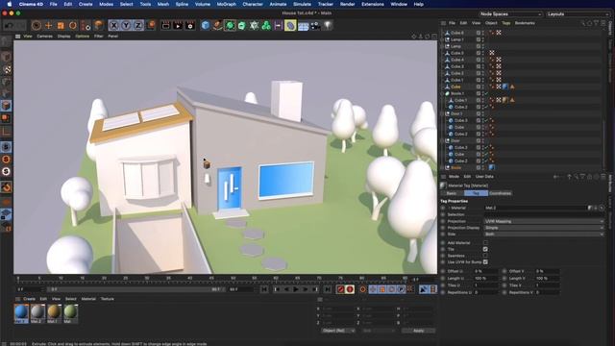
Task: Toggle the Z axis lock
Action: (138, 26)
